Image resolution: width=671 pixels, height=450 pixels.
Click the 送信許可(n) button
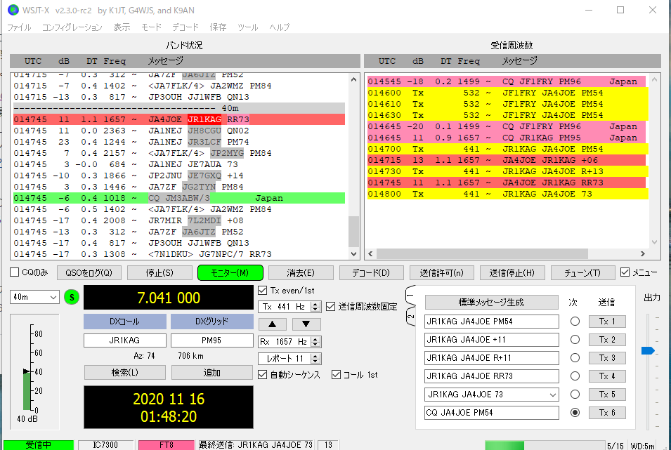coord(442,272)
